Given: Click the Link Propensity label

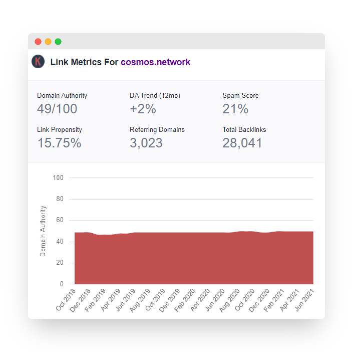Looking at the screenshot, I should click(60, 130).
